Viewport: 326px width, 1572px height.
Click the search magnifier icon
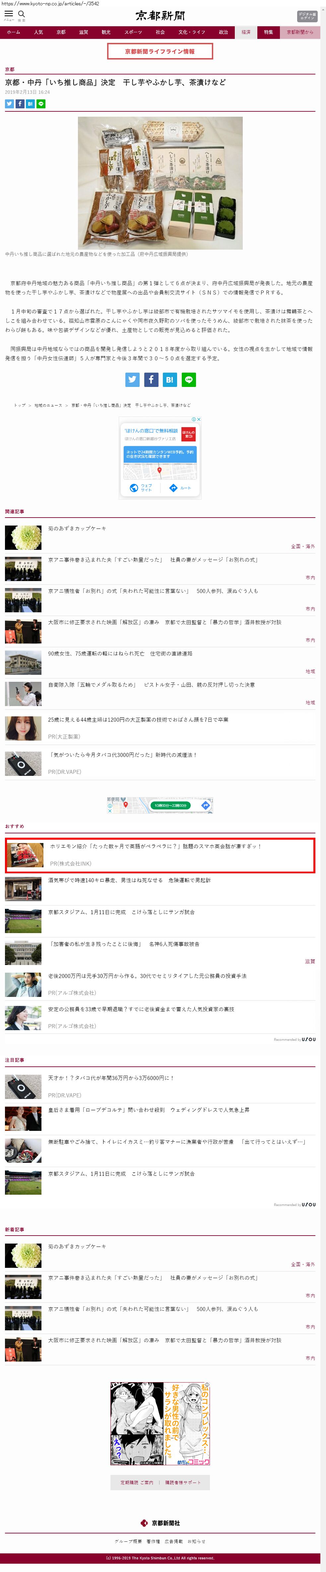point(21,14)
